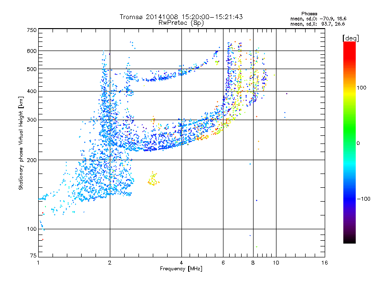Click y-axis tick label '750'

(x=32, y=30)
